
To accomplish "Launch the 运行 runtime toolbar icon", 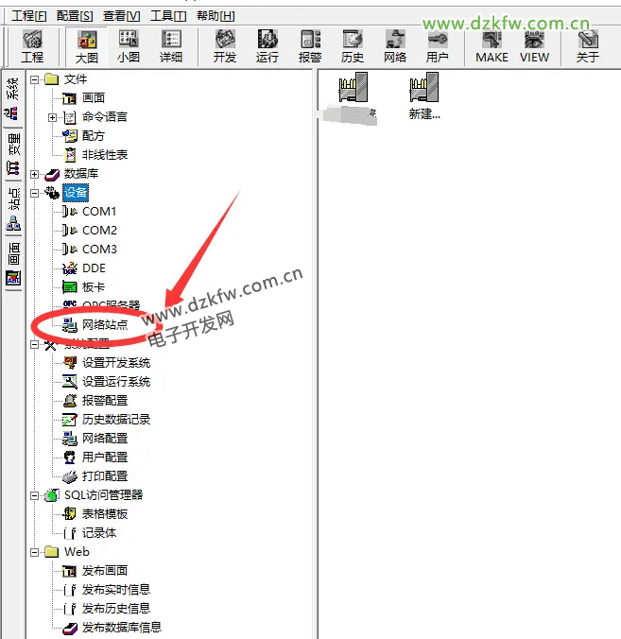I will [x=267, y=45].
